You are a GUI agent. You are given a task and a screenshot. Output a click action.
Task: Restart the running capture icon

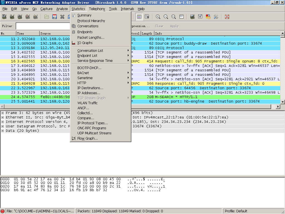pos(36,17)
